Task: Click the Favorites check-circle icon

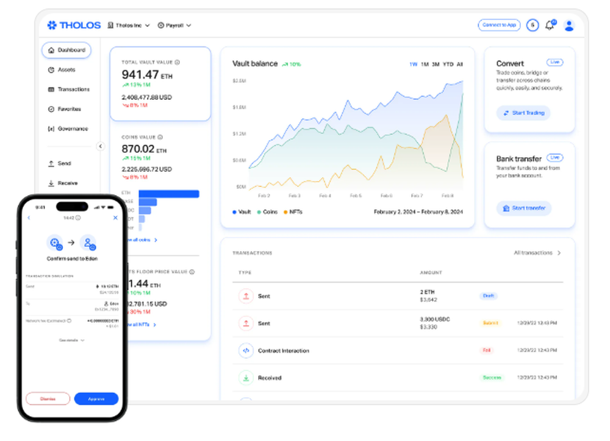Action: click(51, 109)
